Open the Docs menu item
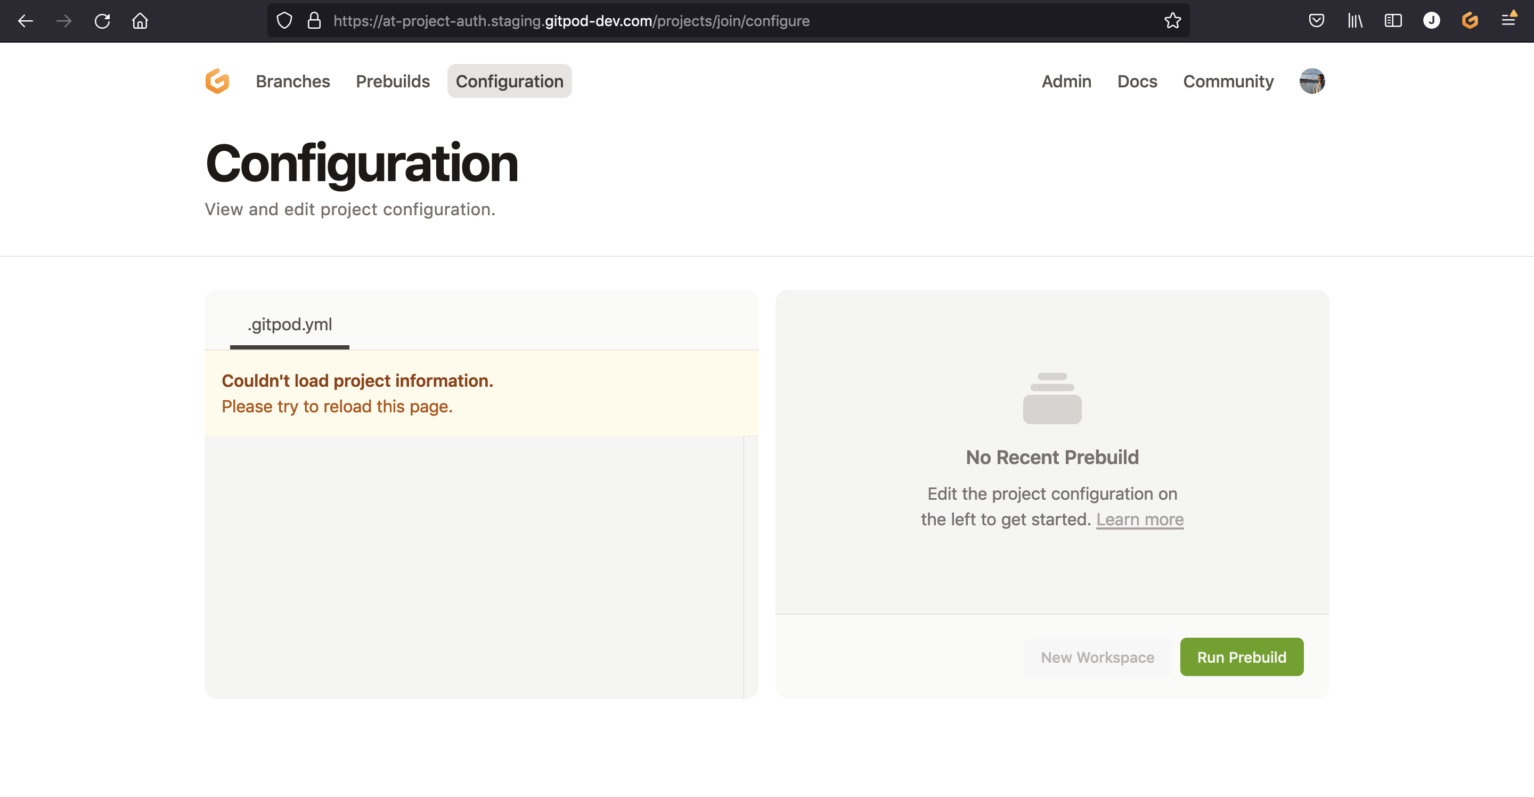This screenshot has height=797, width=1534. click(1137, 82)
